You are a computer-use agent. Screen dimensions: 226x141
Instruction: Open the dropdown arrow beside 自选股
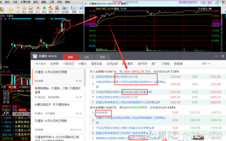click(68, 8)
